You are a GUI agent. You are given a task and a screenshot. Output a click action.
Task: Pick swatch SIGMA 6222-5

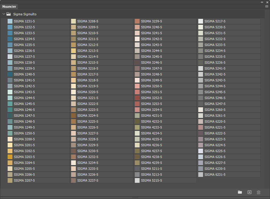pos(201,133)
